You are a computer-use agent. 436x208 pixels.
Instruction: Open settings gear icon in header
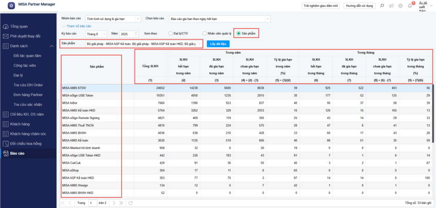coord(400,6)
